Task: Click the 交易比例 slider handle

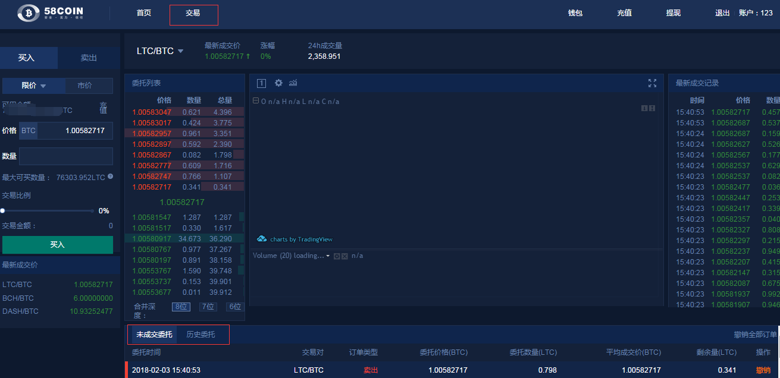Action: (x=3, y=210)
